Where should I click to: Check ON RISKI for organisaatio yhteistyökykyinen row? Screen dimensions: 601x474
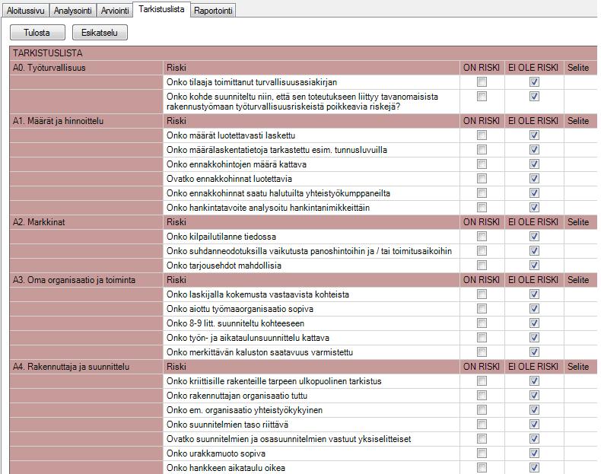482,410
